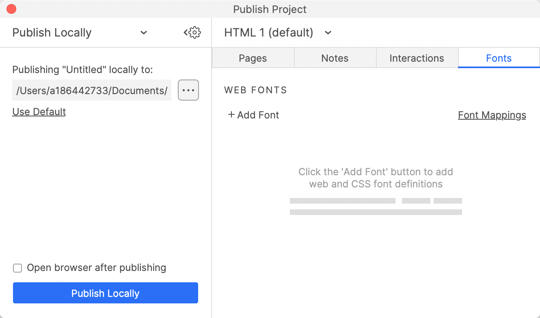
Task: Open the Font Mappings link
Action: tap(492, 115)
